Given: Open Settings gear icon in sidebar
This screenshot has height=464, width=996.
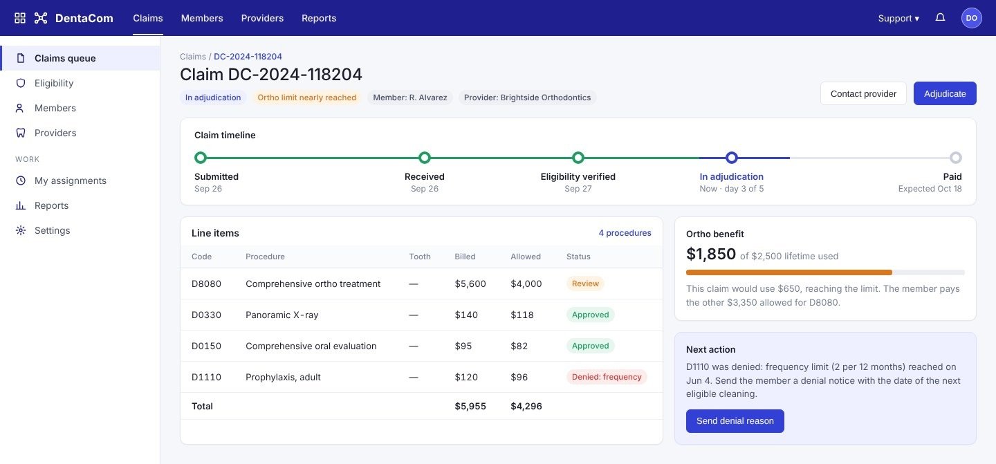Looking at the screenshot, I should click(x=21, y=230).
